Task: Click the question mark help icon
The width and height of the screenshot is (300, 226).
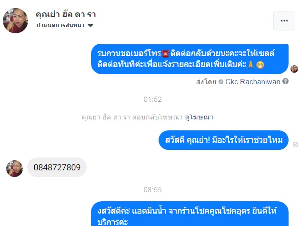Action: (x=285, y=81)
